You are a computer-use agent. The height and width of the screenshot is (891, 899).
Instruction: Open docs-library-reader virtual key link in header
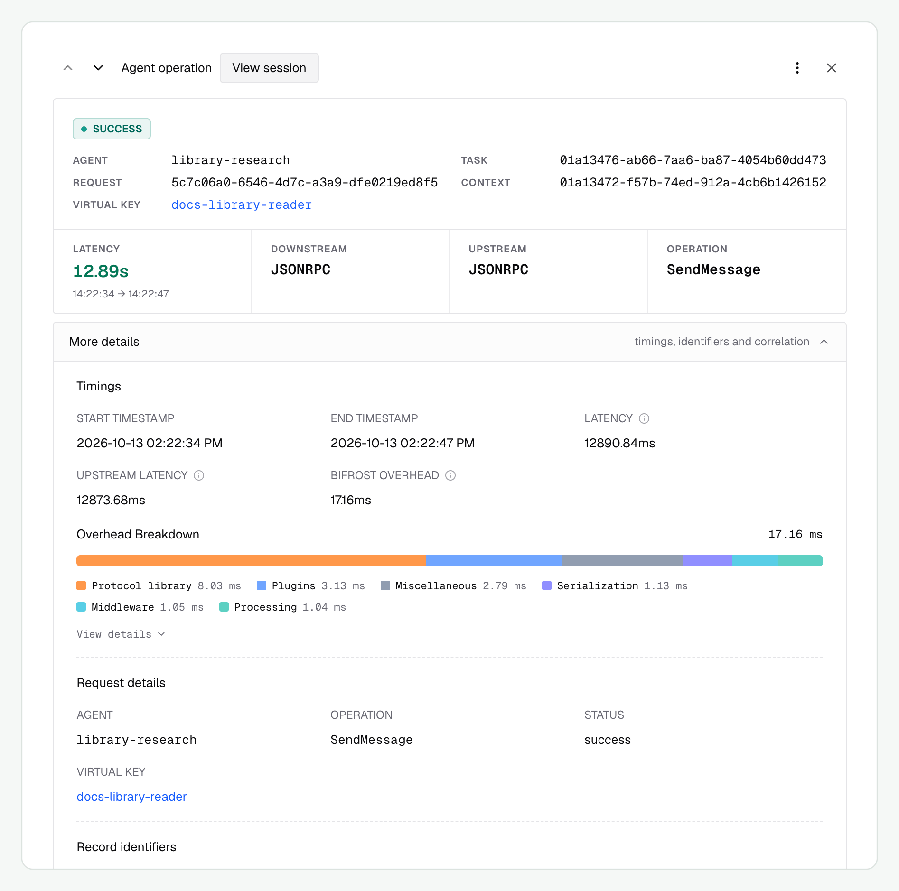[242, 205]
